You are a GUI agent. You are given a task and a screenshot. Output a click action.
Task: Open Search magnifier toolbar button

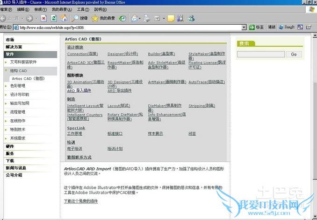tap(79, 19)
